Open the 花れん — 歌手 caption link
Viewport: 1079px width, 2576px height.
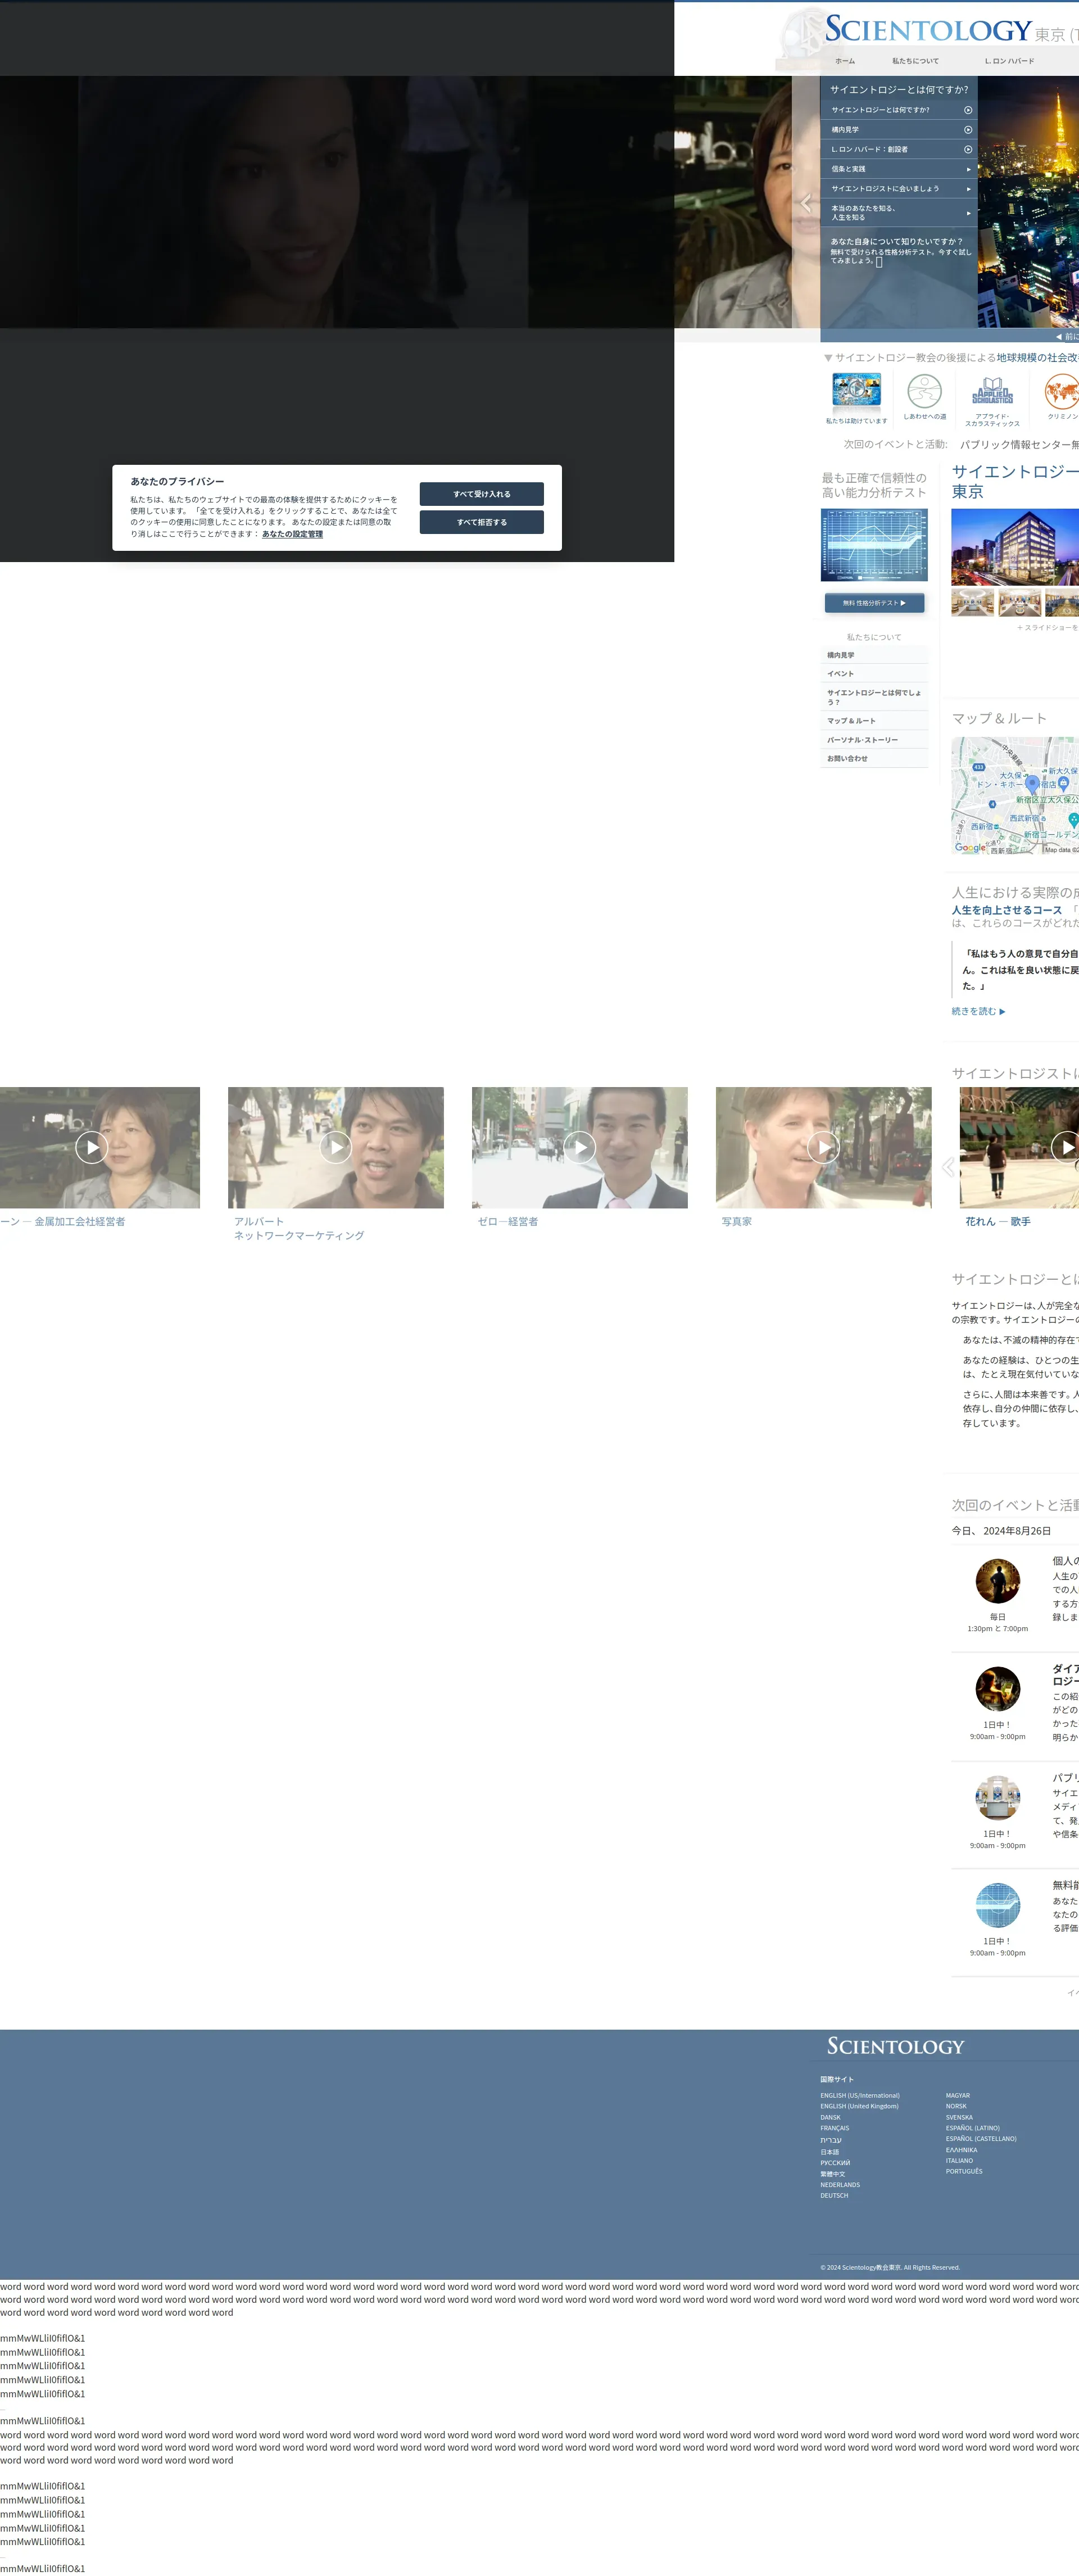click(x=997, y=1222)
